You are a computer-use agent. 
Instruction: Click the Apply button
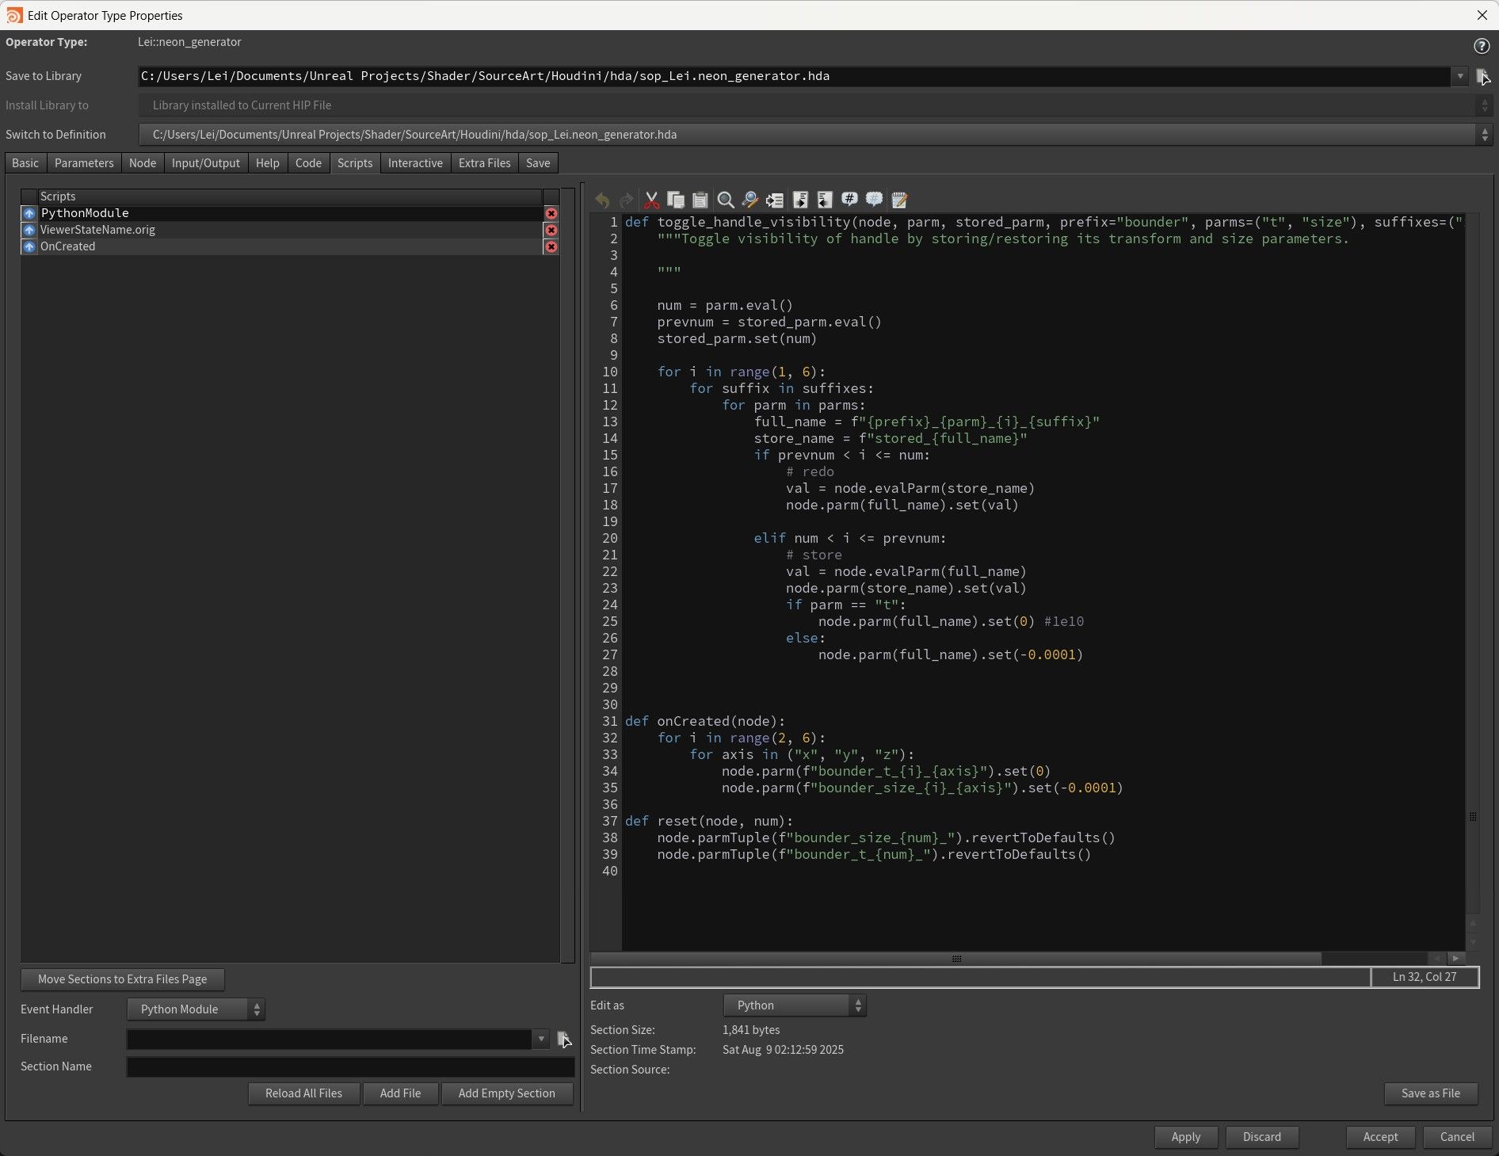point(1186,1137)
